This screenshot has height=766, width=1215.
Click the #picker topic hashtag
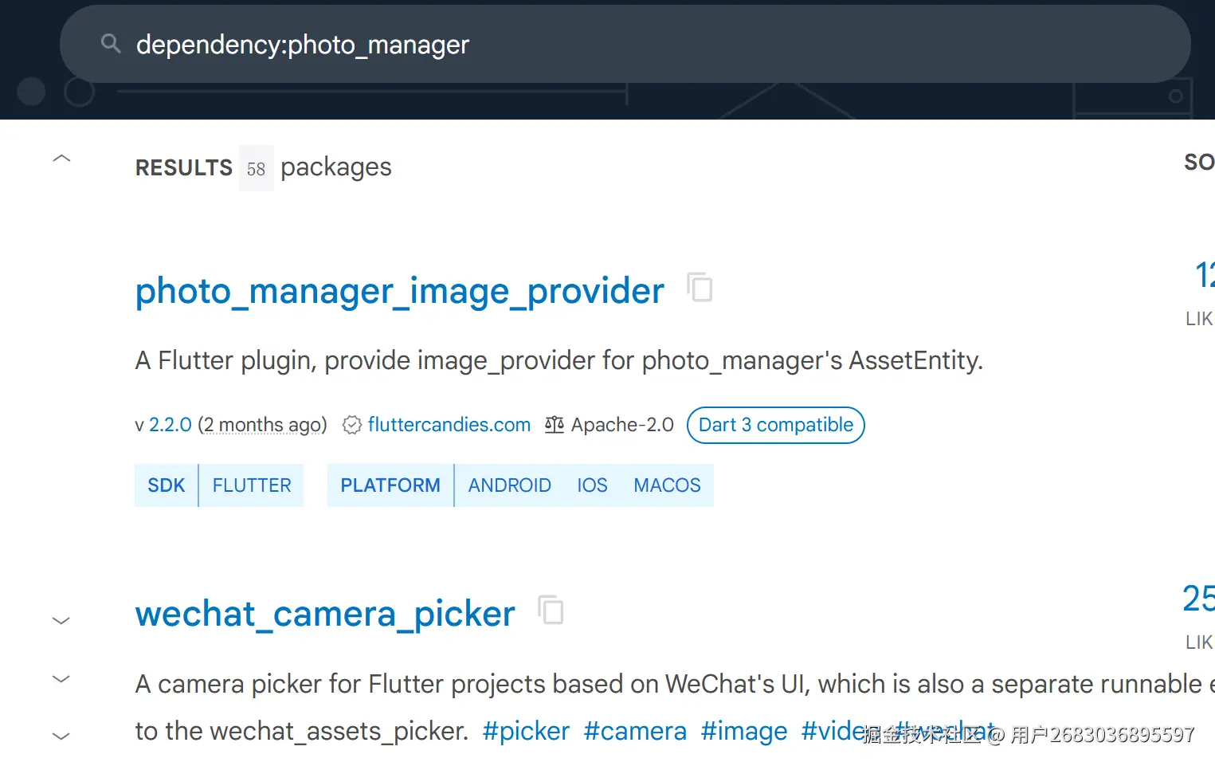coord(526,731)
